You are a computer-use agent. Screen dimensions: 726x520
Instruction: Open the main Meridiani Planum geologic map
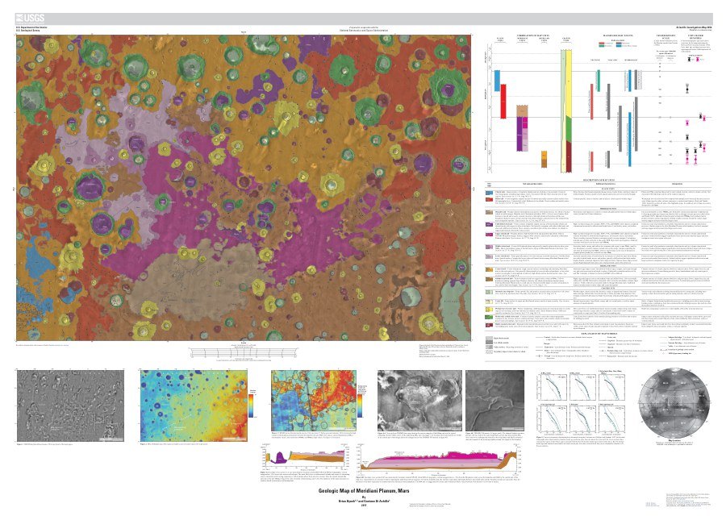point(244,188)
